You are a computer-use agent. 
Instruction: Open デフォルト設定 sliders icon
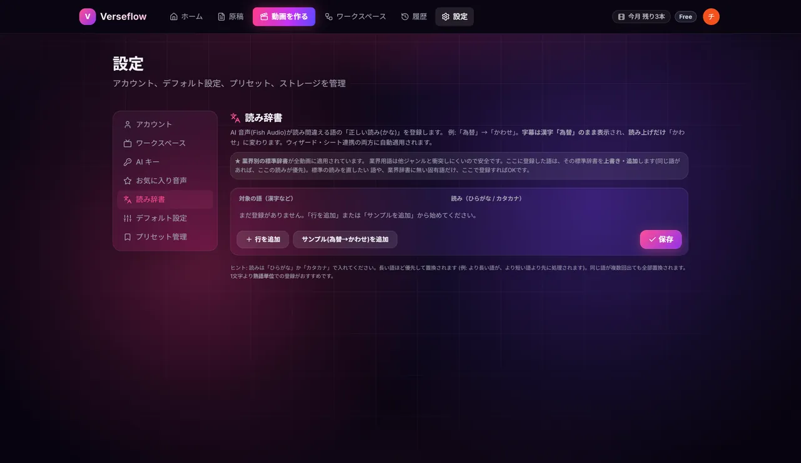pyautogui.click(x=128, y=218)
